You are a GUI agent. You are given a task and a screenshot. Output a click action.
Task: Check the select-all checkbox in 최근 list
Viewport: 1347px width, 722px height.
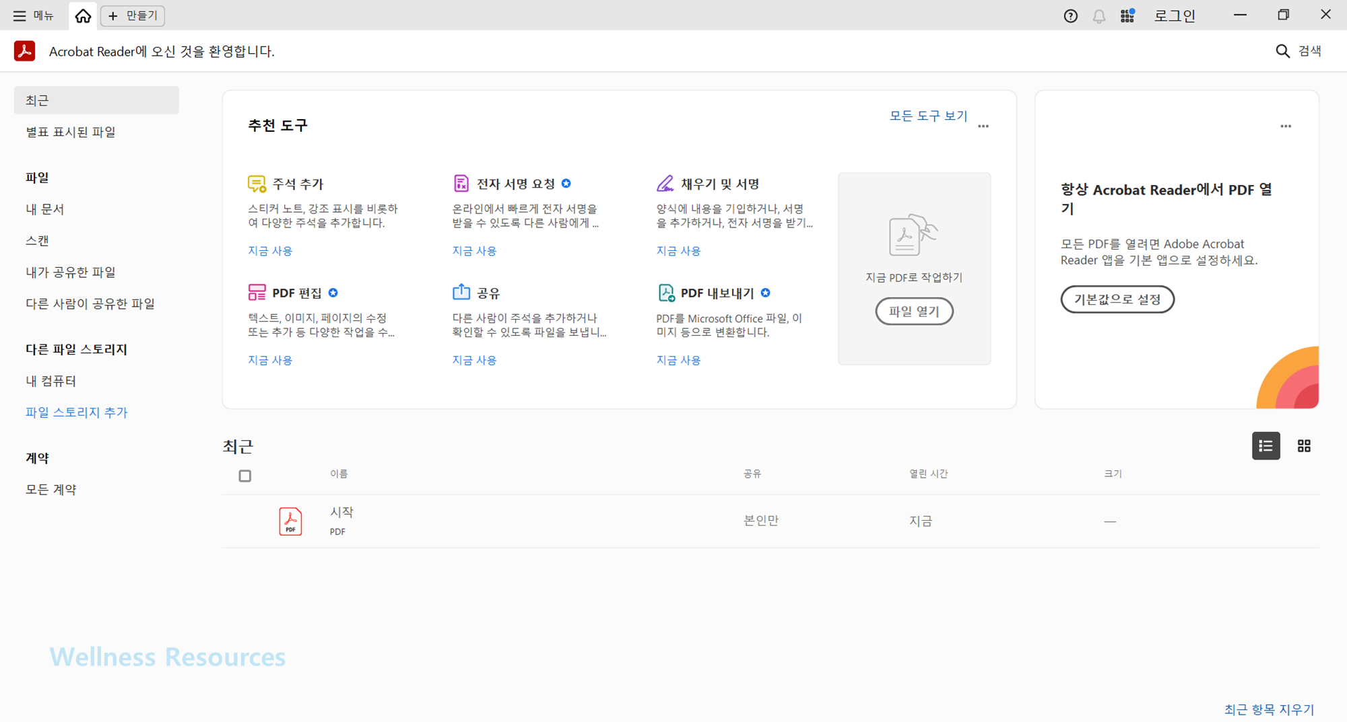pyautogui.click(x=245, y=476)
